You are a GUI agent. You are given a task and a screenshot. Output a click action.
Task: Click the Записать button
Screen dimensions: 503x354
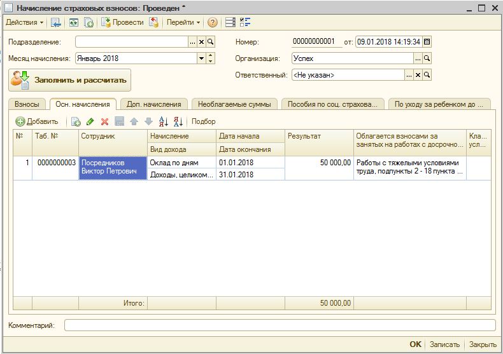click(x=444, y=344)
